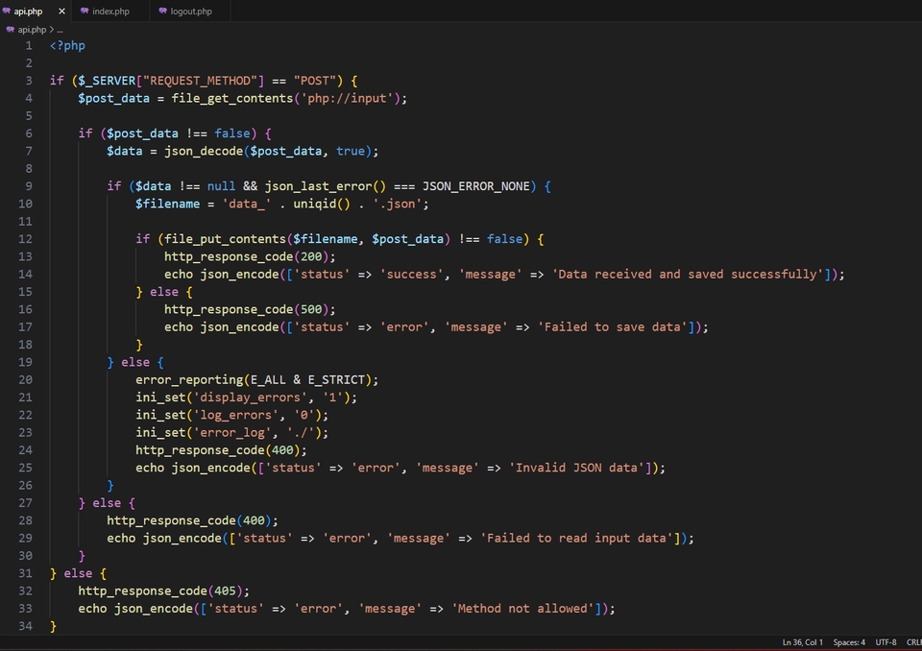
Task: Click file_get_contents on line 4
Action: click(232, 98)
